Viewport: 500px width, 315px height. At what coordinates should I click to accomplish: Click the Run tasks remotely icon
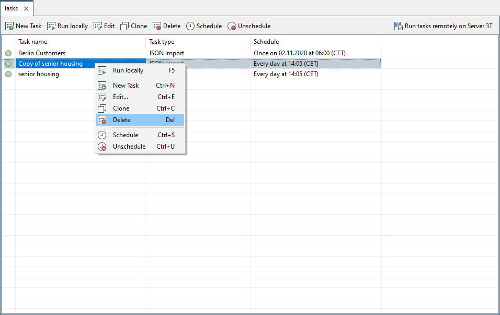[399, 26]
